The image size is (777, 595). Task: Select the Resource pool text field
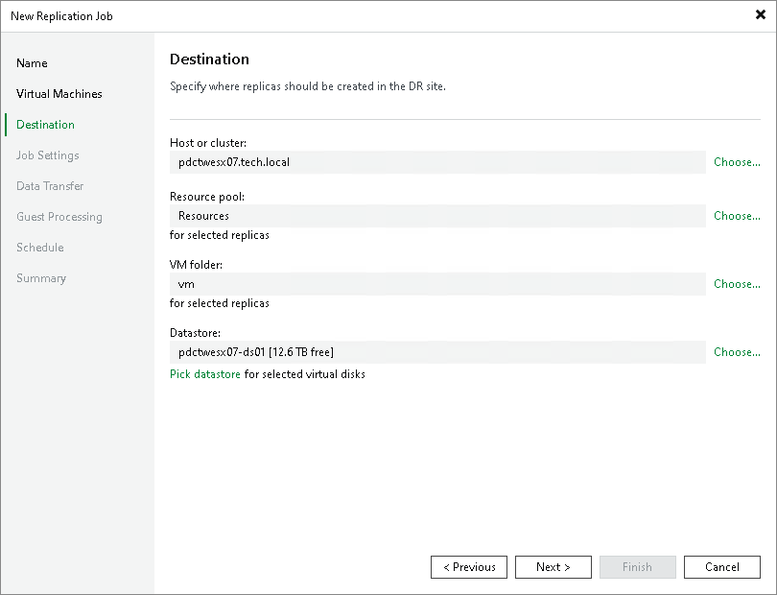(x=437, y=215)
